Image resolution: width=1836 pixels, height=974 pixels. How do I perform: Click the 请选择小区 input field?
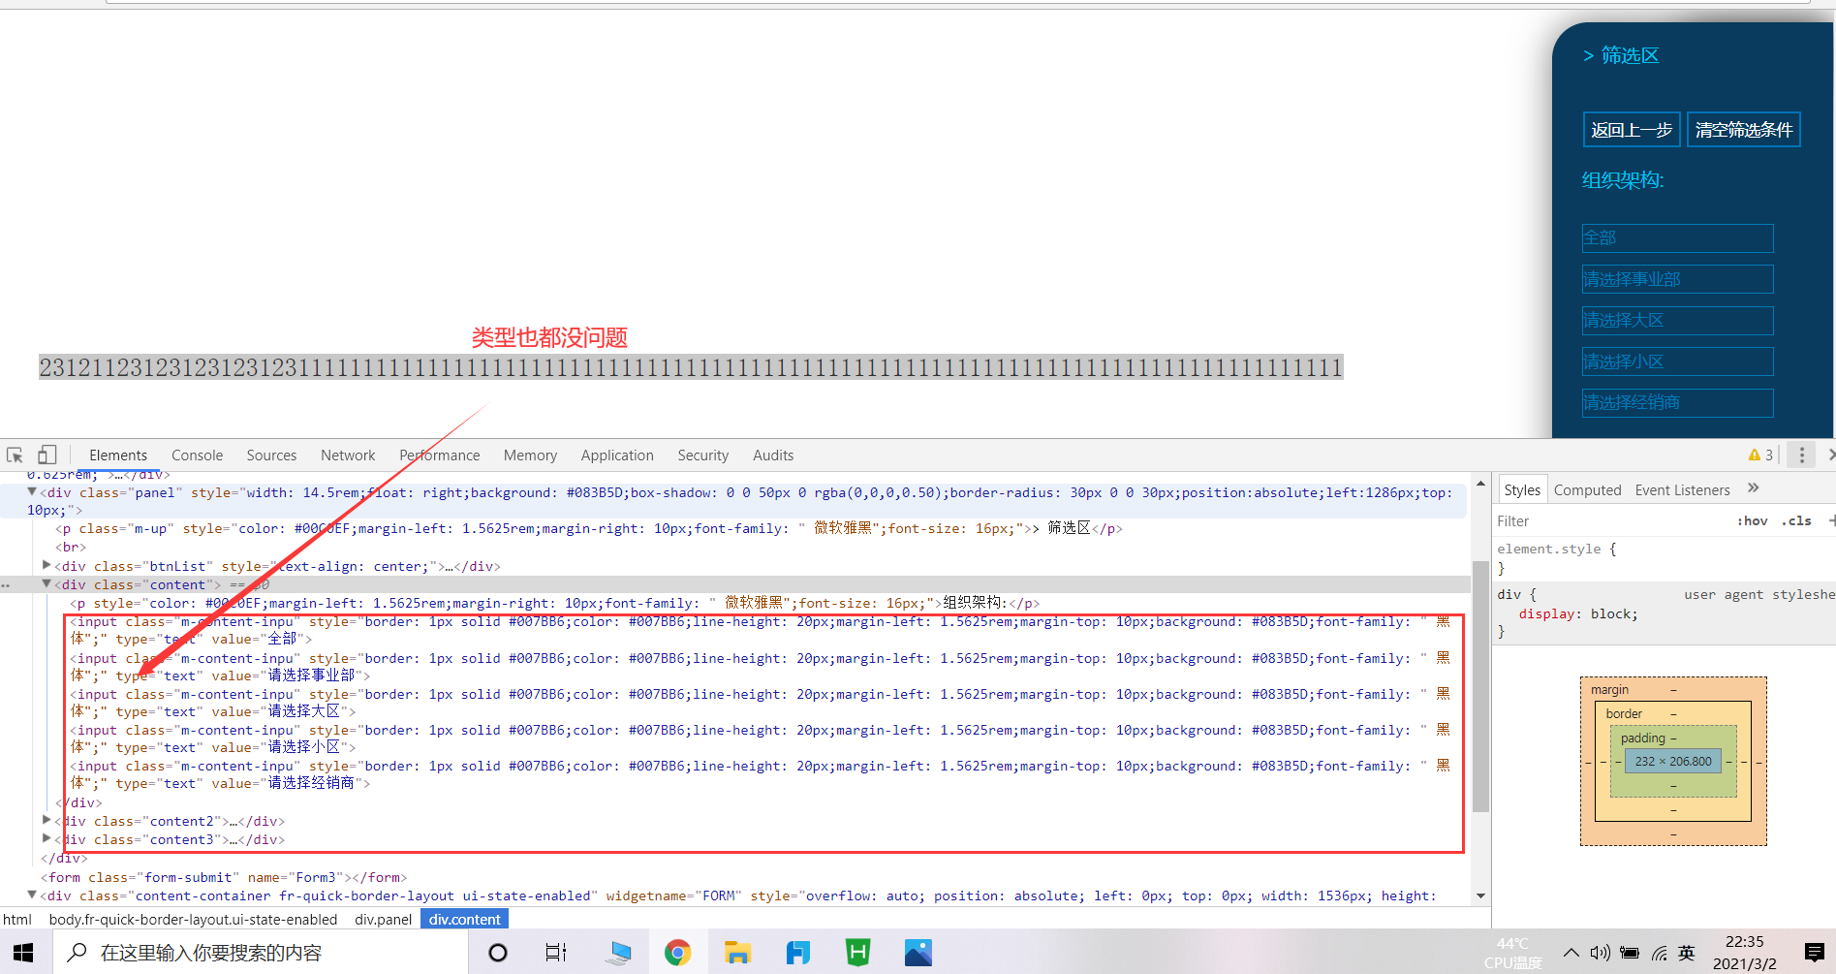click(x=1677, y=361)
